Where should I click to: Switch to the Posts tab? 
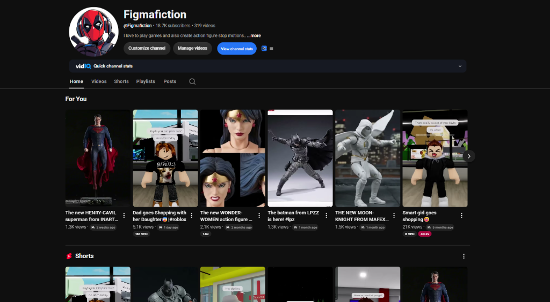pos(170,81)
